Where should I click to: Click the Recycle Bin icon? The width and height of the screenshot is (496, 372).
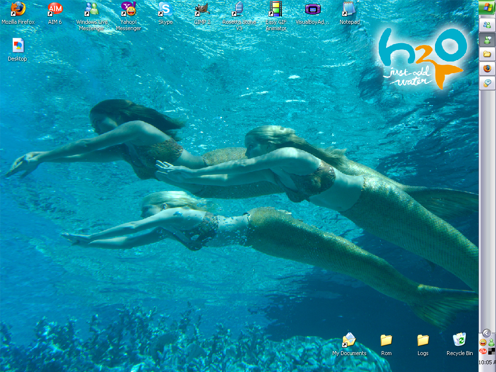[x=460, y=344]
